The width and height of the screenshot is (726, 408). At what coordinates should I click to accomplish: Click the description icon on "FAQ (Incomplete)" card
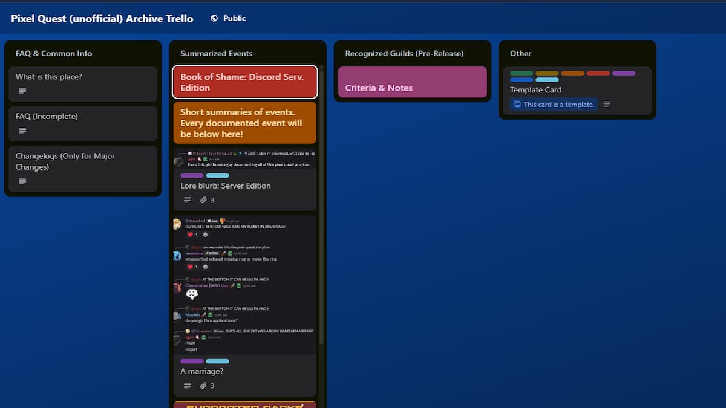[22, 130]
